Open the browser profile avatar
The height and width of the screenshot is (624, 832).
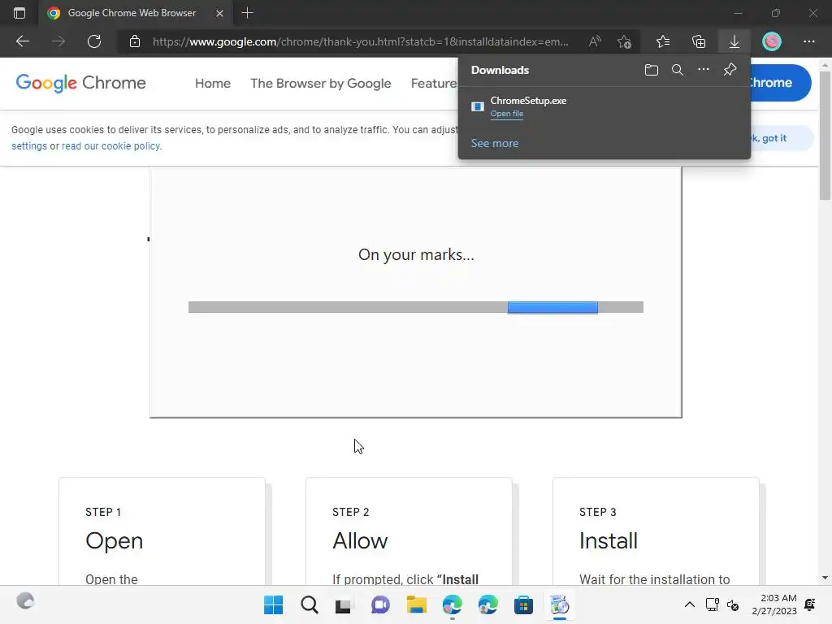coord(772,41)
